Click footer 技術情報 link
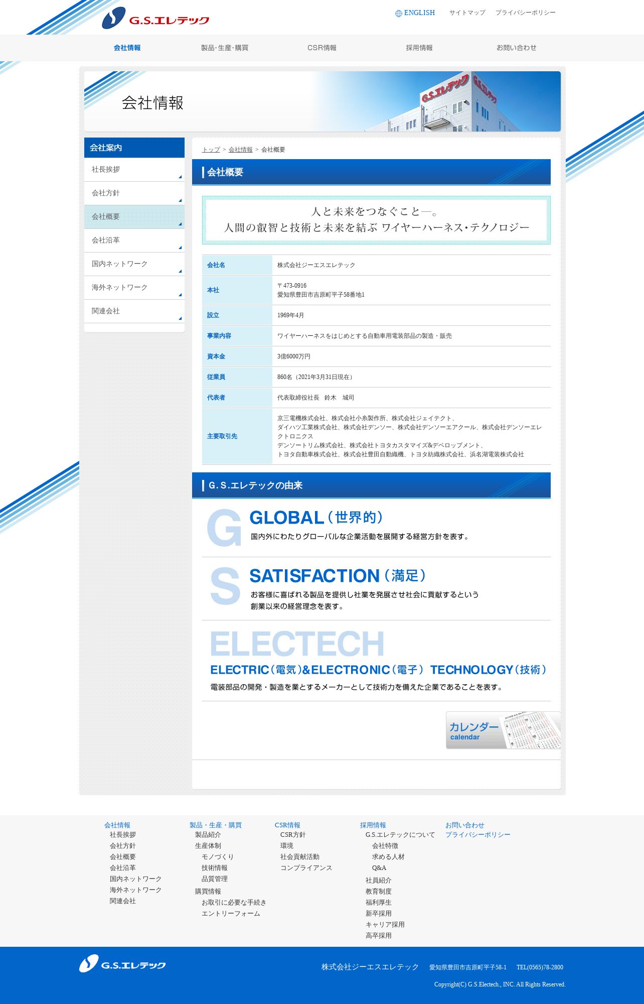Image resolution: width=644 pixels, height=1004 pixels. [215, 868]
